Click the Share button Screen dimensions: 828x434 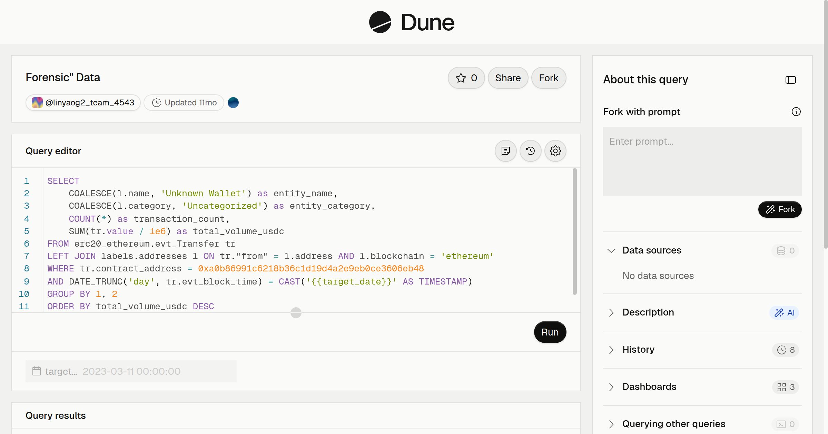(x=508, y=78)
